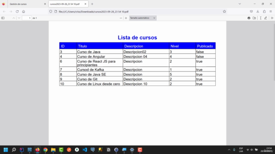
Task: Open File Explorer from the taskbar
Action: coord(53,150)
